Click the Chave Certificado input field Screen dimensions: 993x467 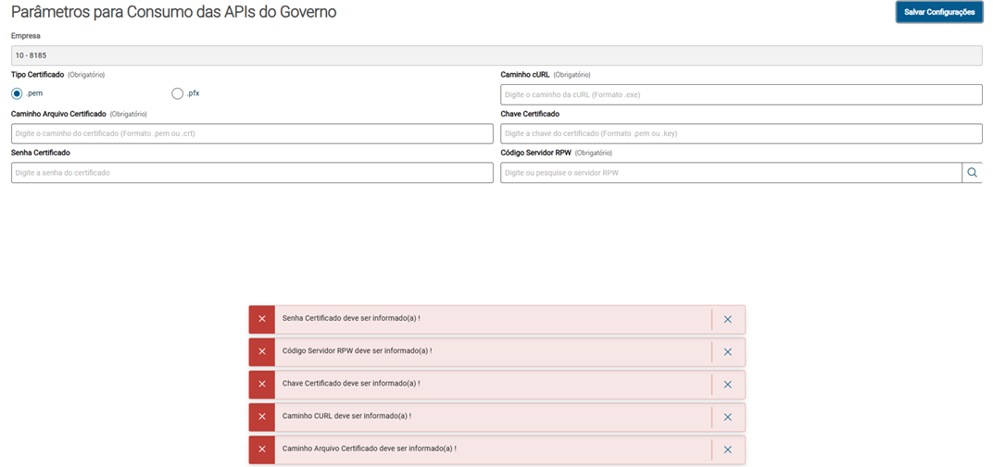741,134
